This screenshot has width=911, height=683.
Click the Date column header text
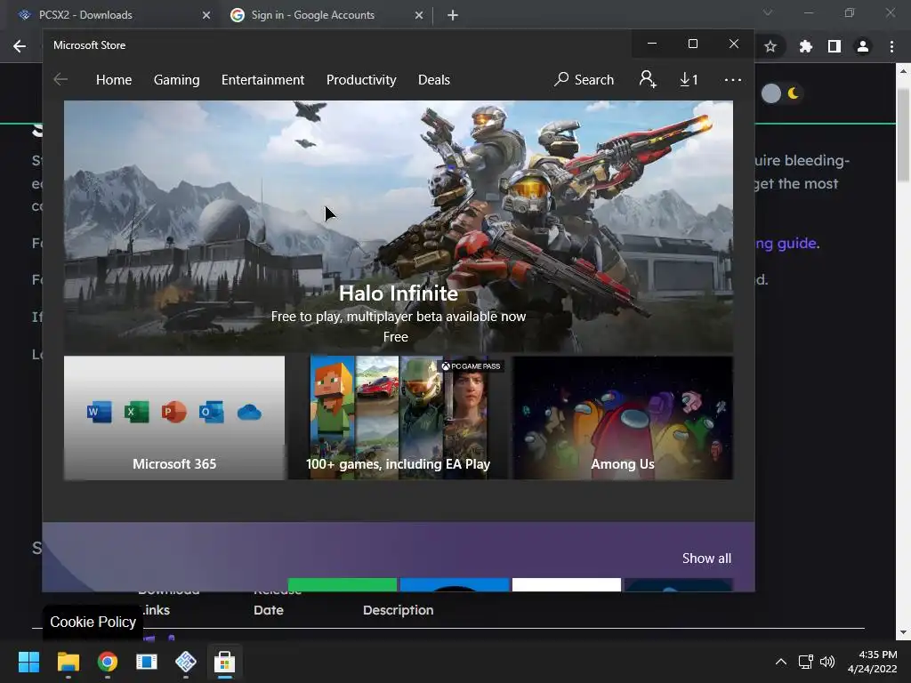(269, 610)
